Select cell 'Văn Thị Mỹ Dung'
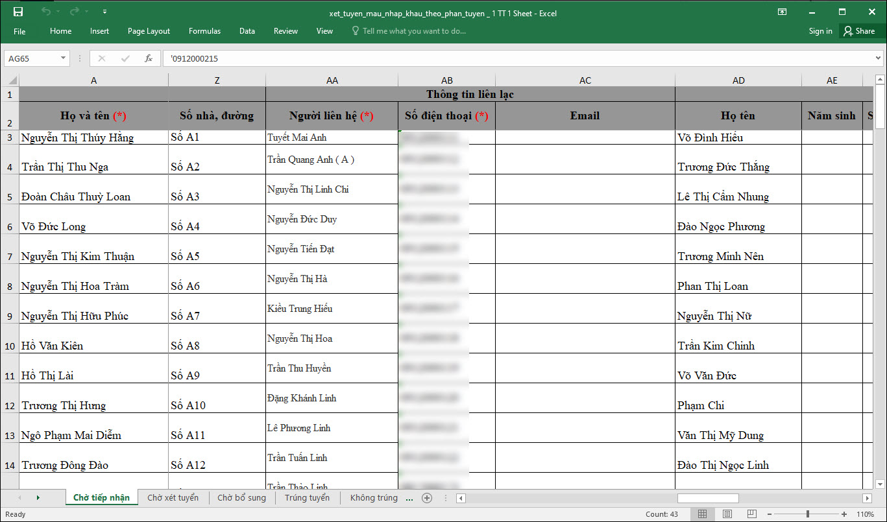This screenshot has width=887, height=522. pyautogui.click(x=738, y=428)
